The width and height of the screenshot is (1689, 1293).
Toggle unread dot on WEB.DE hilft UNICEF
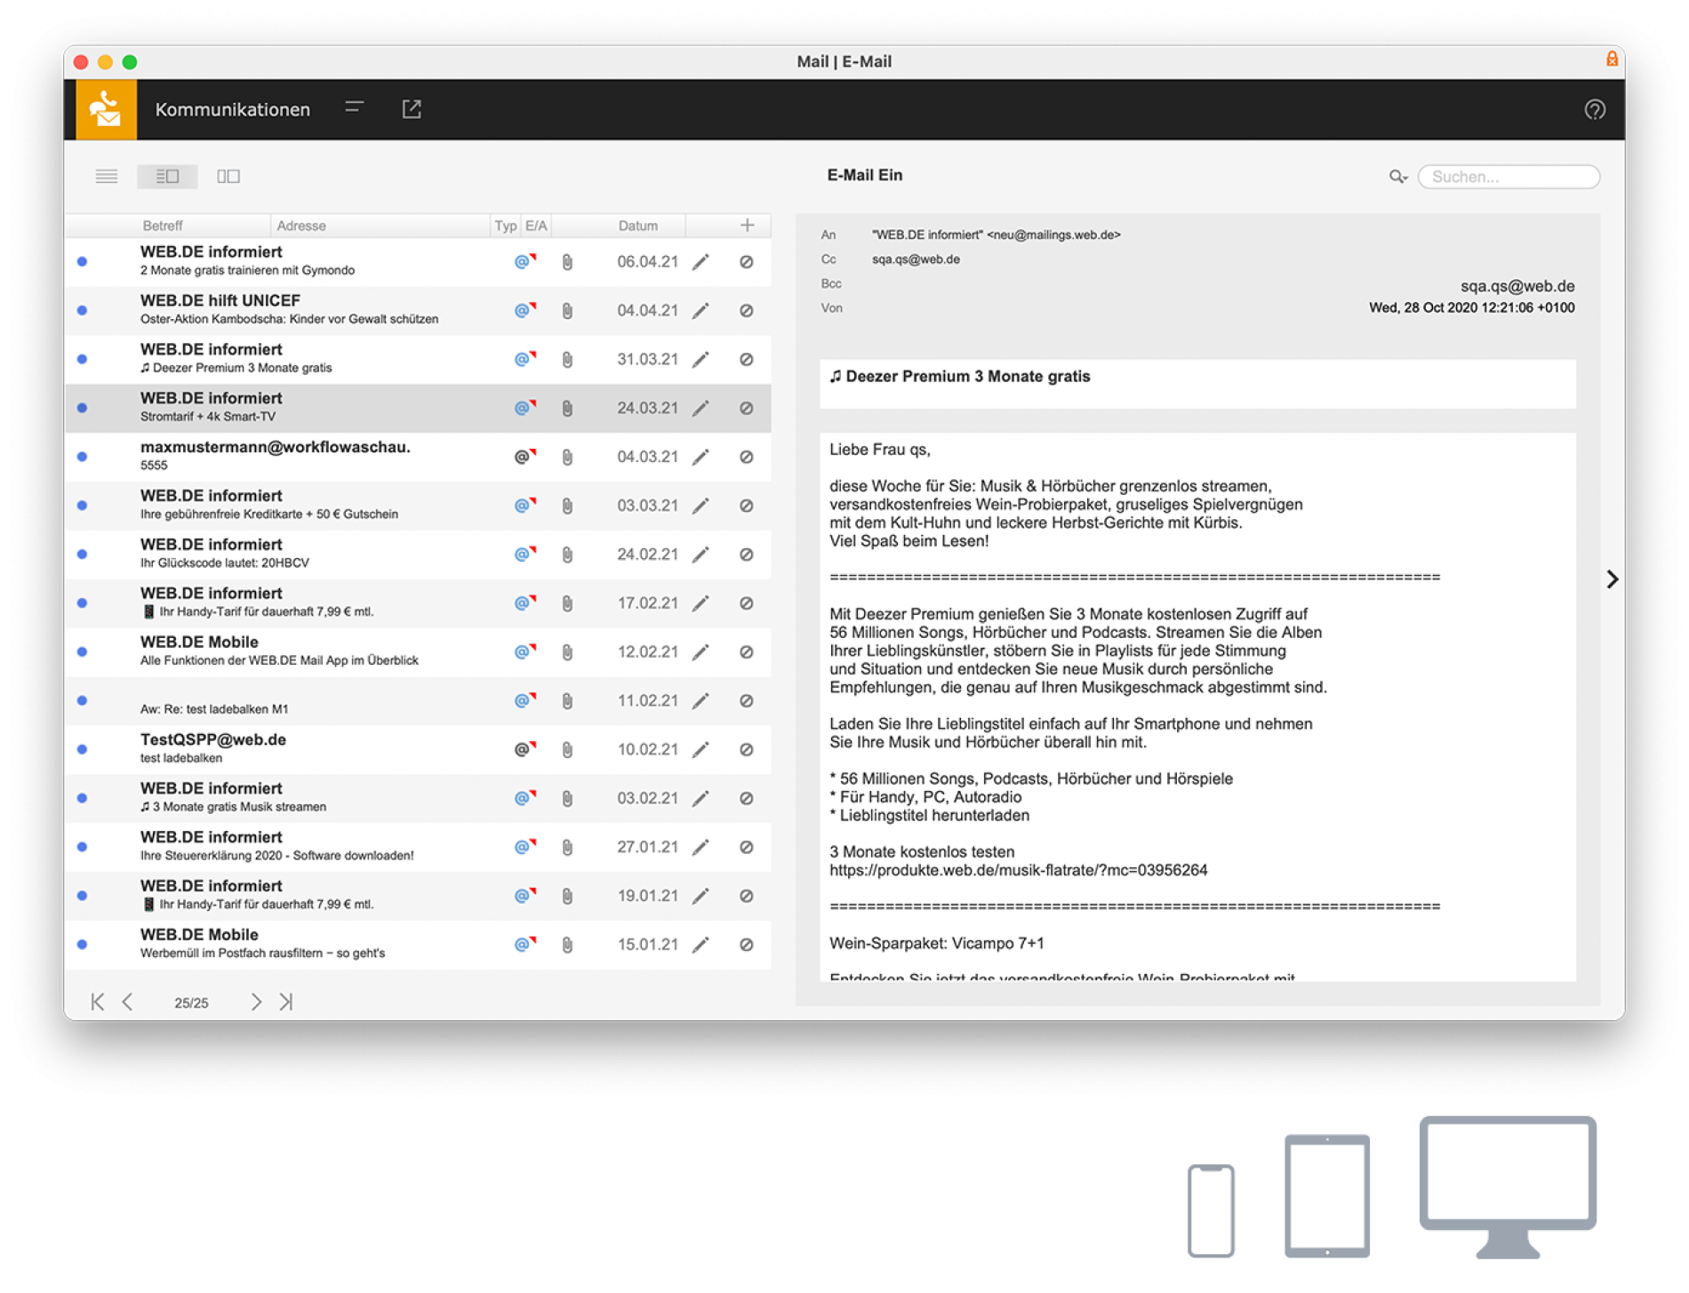[82, 311]
